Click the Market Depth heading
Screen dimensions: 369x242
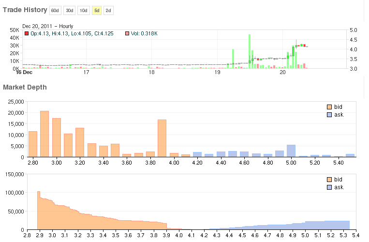25,87
